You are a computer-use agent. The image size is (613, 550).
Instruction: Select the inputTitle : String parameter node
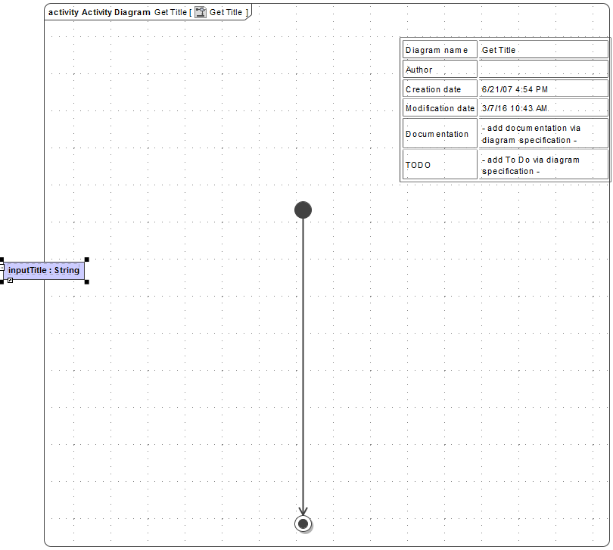click(43, 270)
